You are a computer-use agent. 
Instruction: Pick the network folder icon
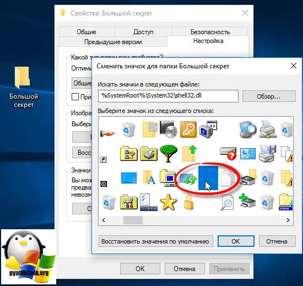(129, 154)
